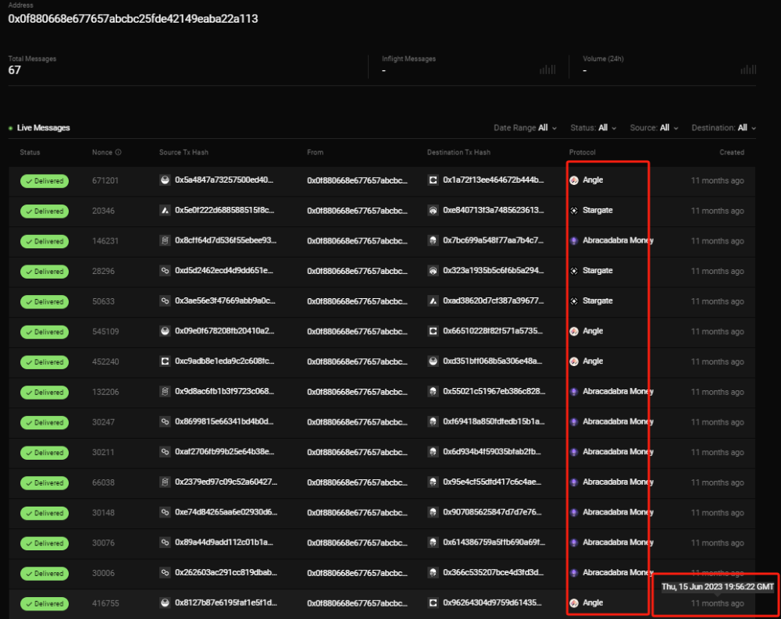Click the Stargate icon in nonce 20346 row
The height and width of the screenshot is (619, 781).
[574, 211]
